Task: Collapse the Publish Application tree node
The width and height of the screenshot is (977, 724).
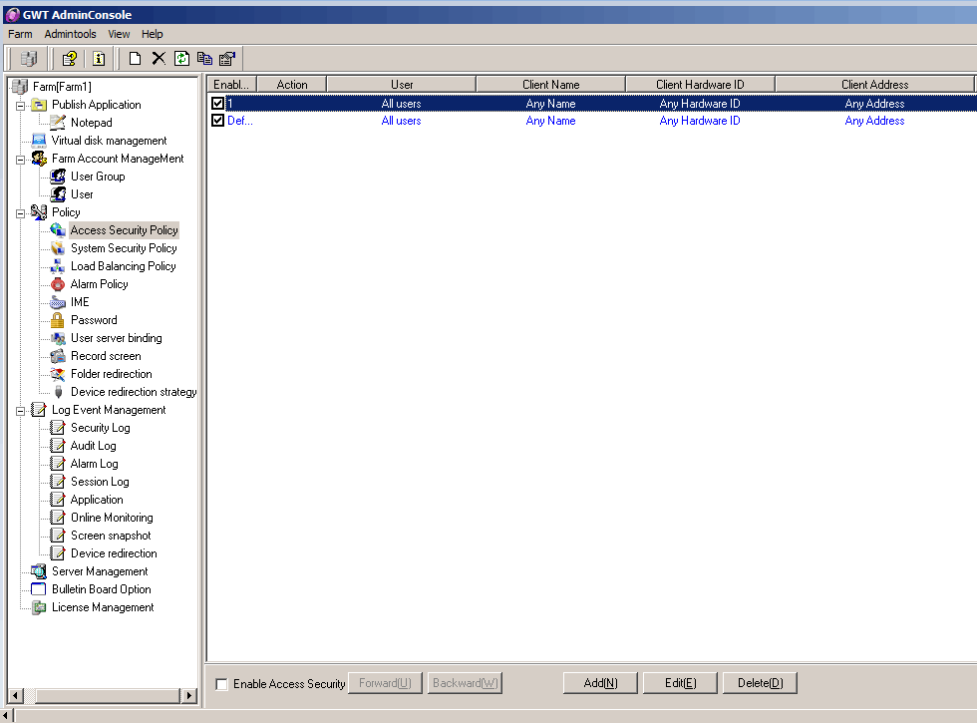Action: 21,105
